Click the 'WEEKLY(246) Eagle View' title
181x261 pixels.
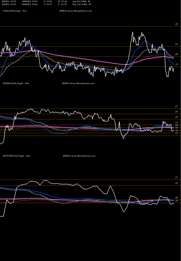tap(16, 83)
